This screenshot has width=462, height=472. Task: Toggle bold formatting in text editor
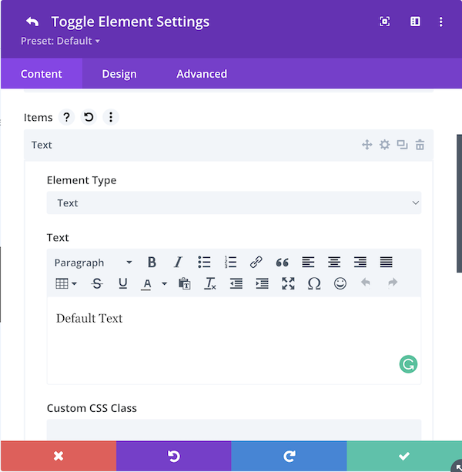152,263
